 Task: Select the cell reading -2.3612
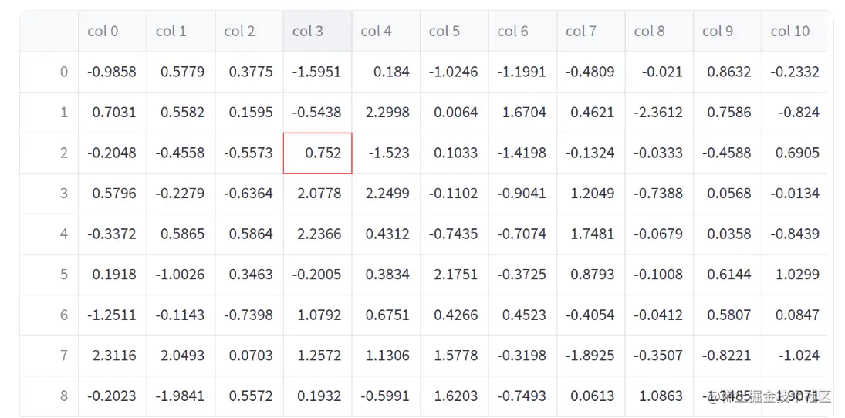[660, 113]
